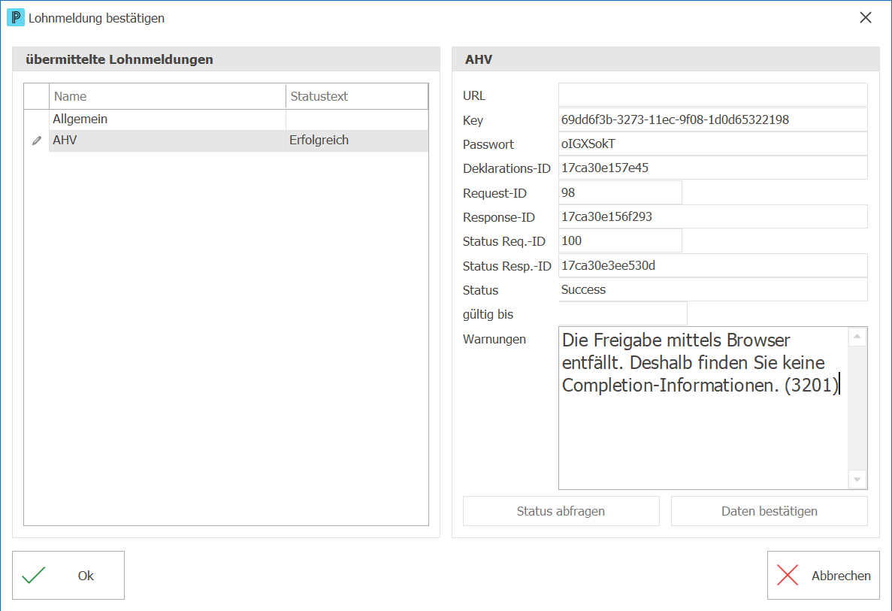Click the Status Req.-ID label
The image size is (892, 611).
504,241
